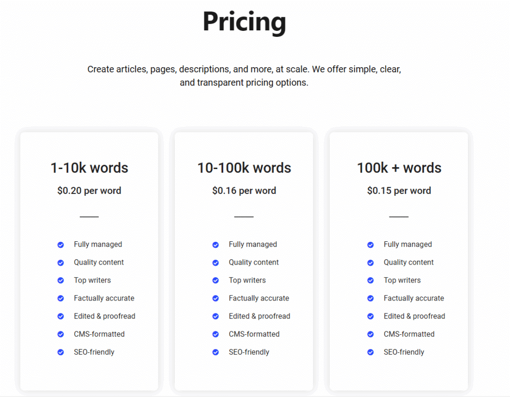510x397 pixels.
Task: Click the $0.20 per word price
Action: 89,191
